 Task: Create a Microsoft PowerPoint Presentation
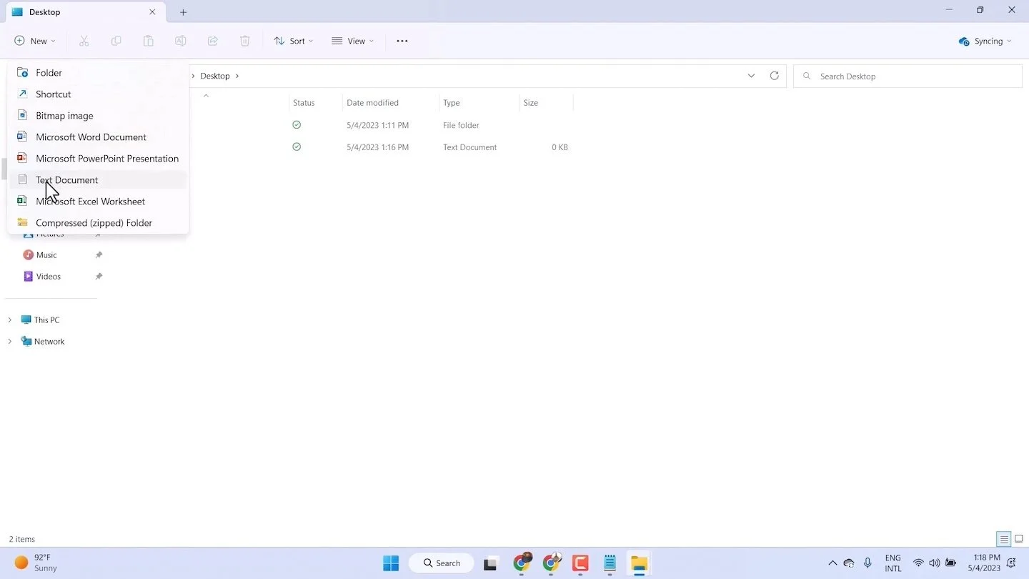click(98, 158)
